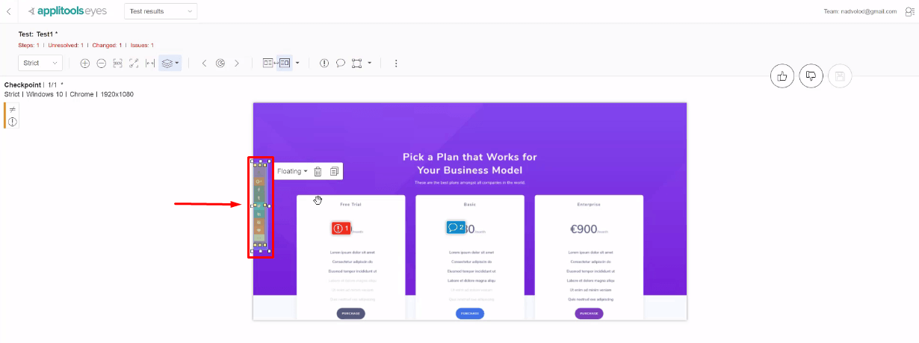Fit image to screen with expand icon
Image resolution: width=919 pixels, height=343 pixels.
coord(134,64)
